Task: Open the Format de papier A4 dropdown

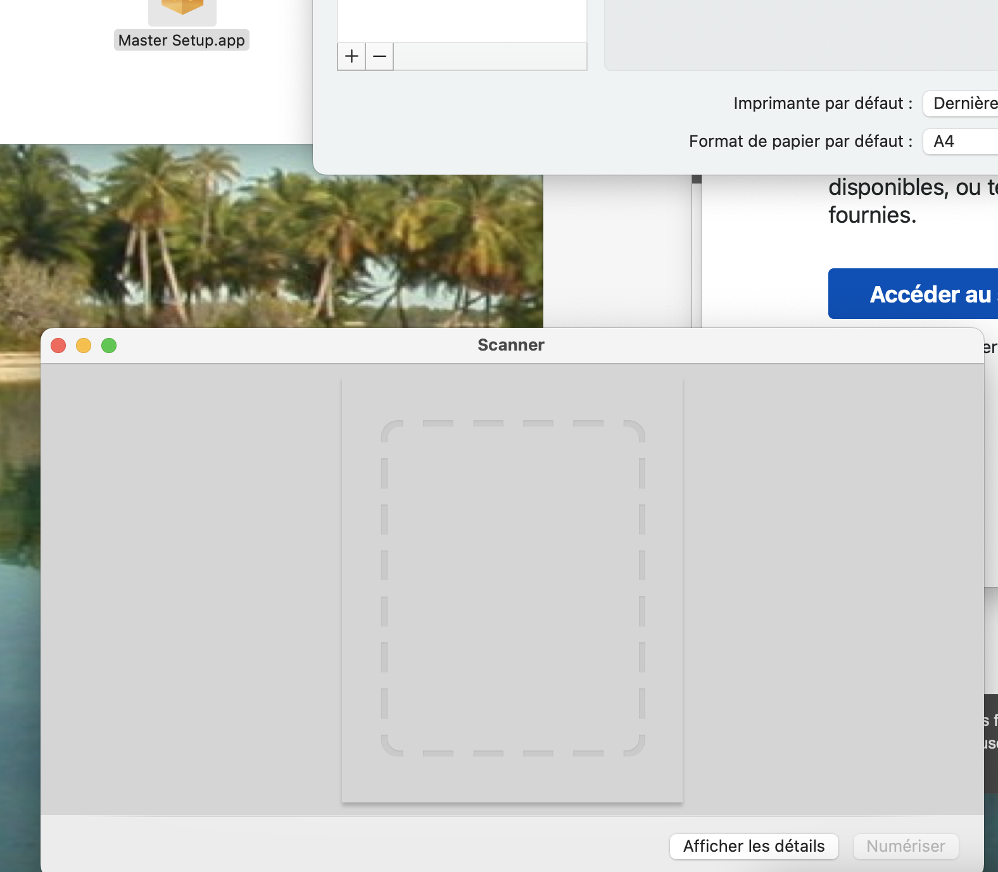Action: point(961,141)
